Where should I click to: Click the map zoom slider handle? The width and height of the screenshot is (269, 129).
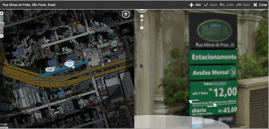point(2,24)
